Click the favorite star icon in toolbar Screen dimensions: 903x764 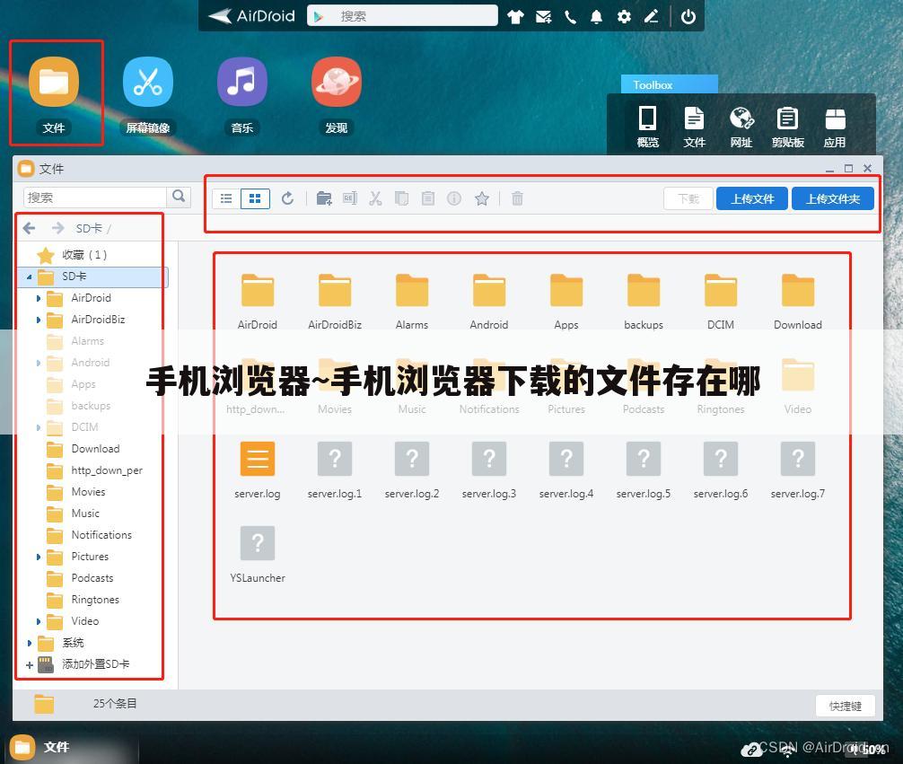[x=482, y=198]
